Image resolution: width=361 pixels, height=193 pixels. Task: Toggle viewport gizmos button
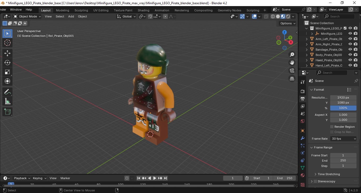[242, 16]
